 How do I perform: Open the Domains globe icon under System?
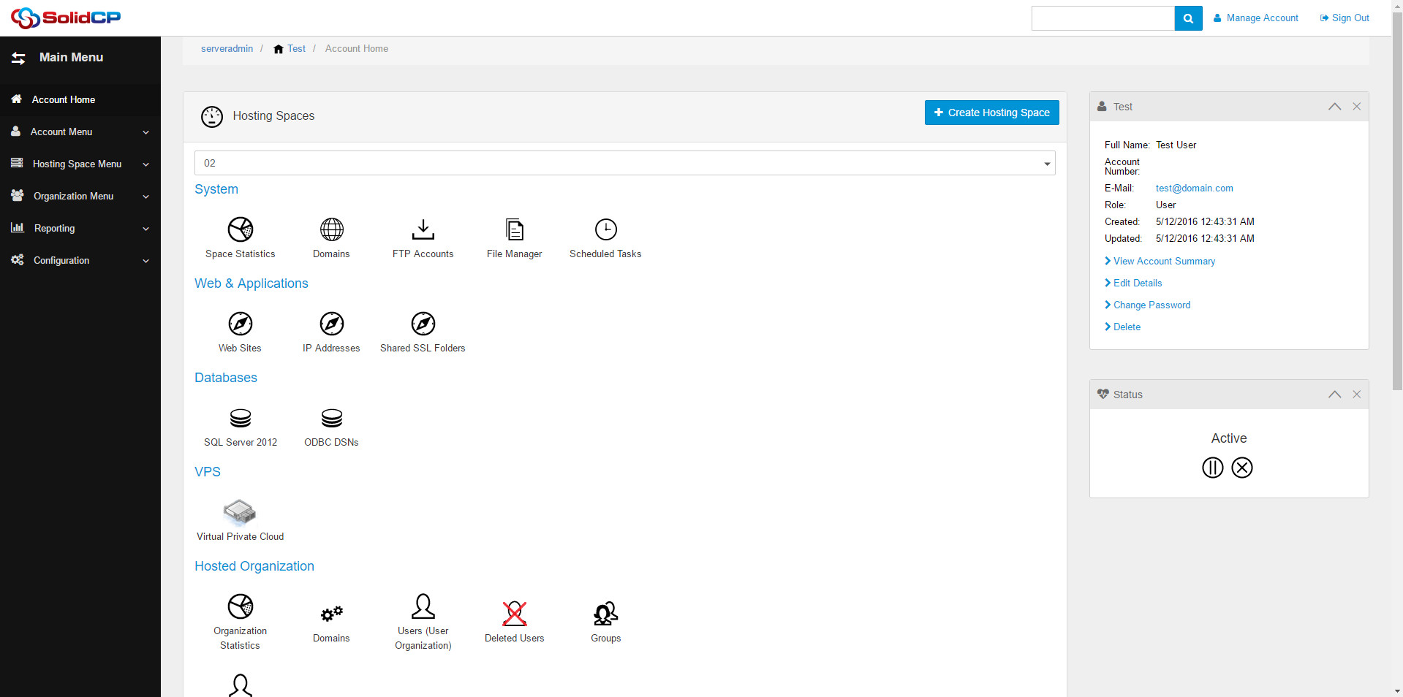331,229
